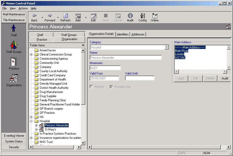Open the Audit info icon in toolbar

(x=130, y=16)
